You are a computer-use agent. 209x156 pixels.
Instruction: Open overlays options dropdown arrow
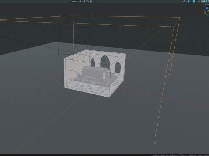pyautogui.click(x=196, y=1)
